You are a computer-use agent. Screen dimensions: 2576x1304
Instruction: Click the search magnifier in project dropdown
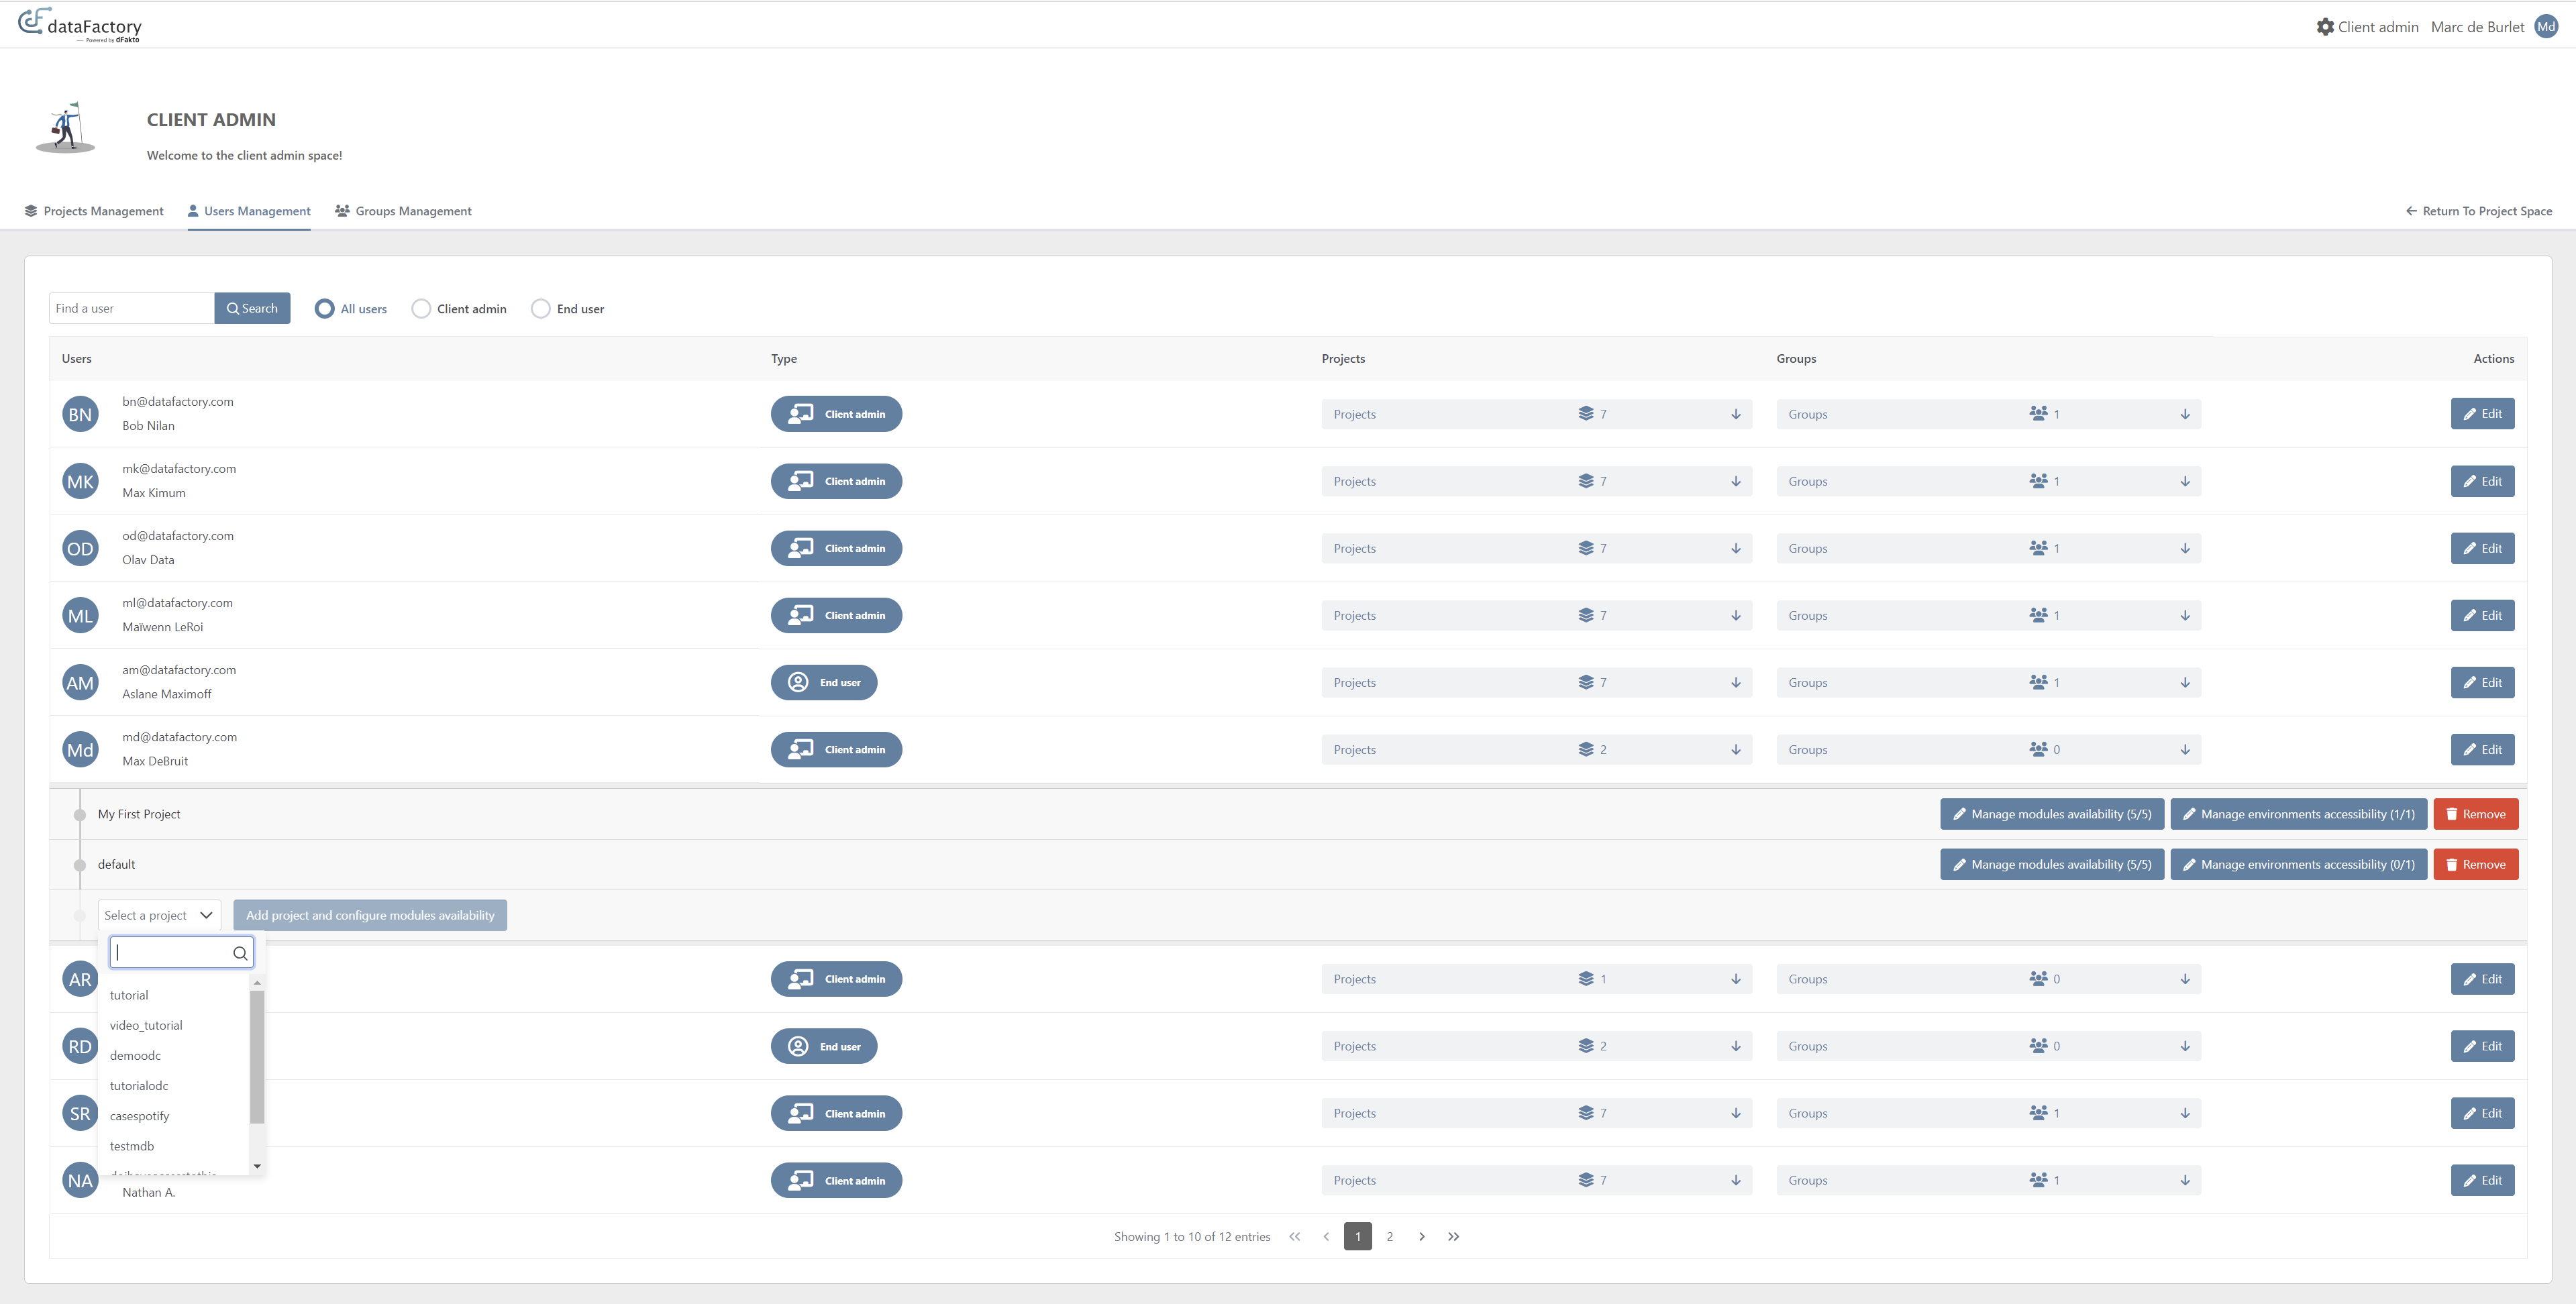(240, 953)
